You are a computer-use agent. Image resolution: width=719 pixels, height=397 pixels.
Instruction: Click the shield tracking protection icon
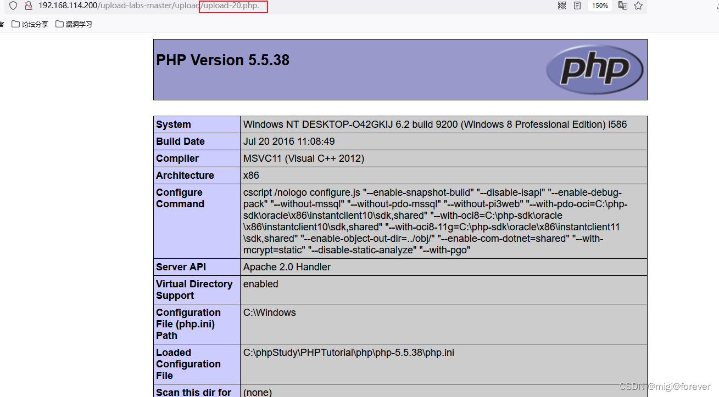[13, 6]
